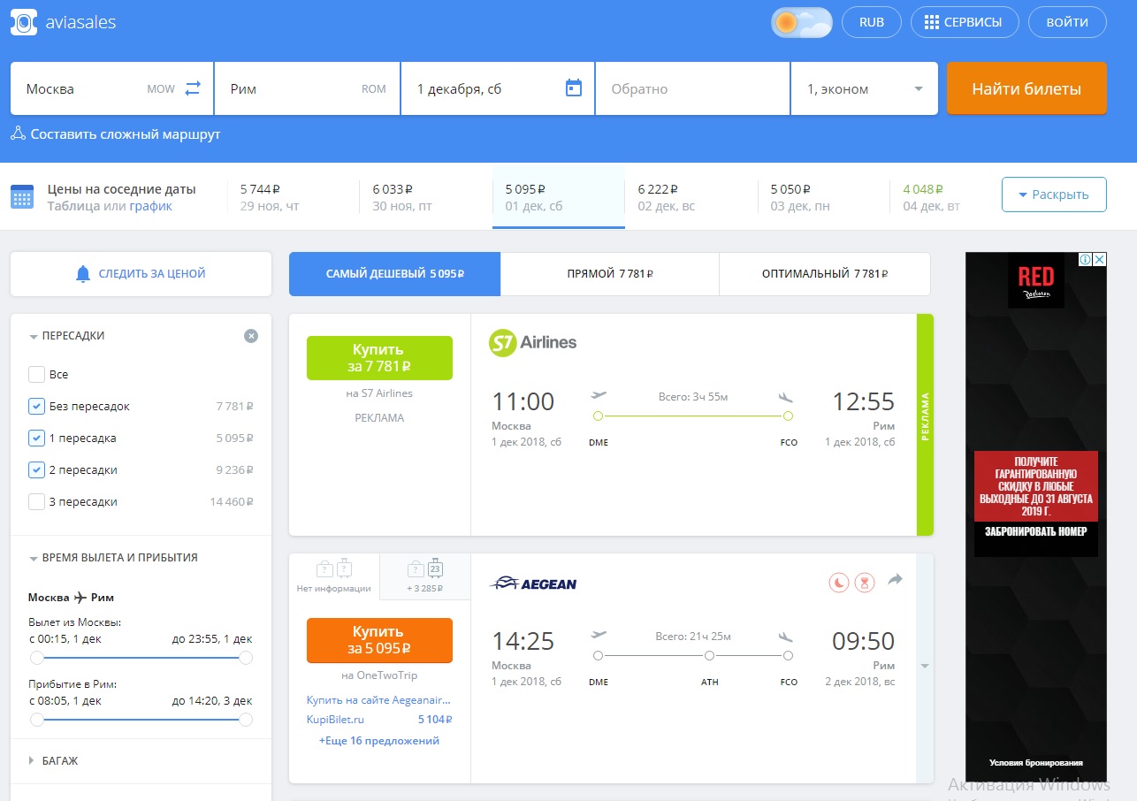This screenshot has height=801, width=1137.
Task: Click 'Составить сложный маршрут' link
Action: (x=126, y=134)
